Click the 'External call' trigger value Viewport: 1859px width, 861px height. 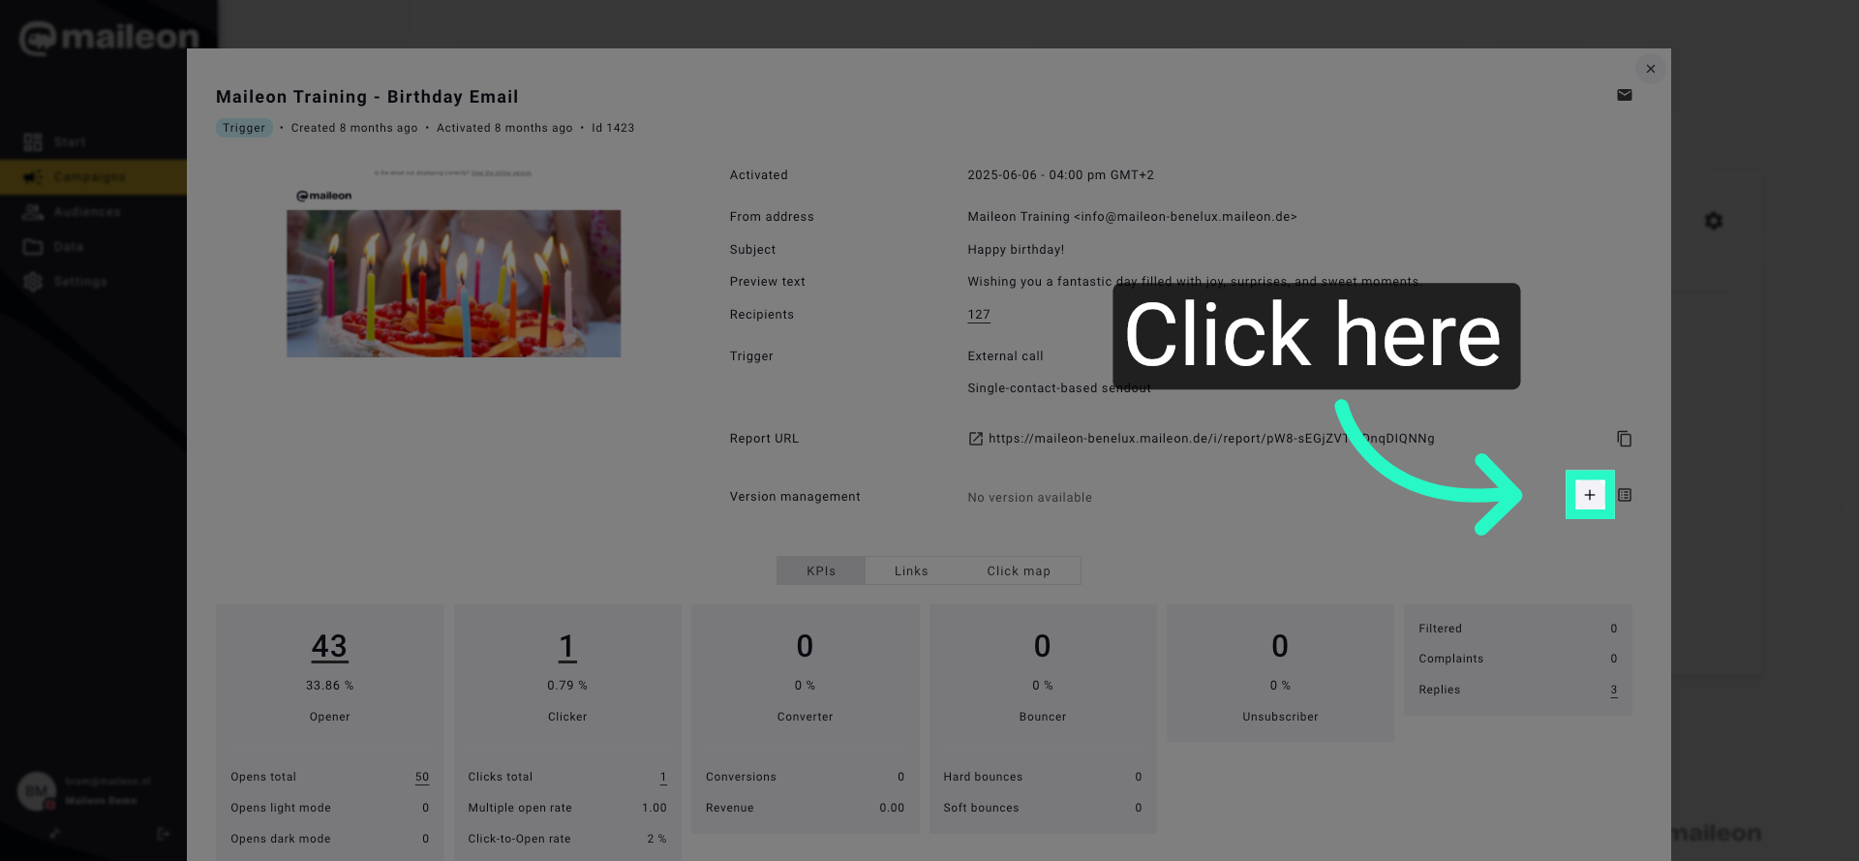point(1005,356)
